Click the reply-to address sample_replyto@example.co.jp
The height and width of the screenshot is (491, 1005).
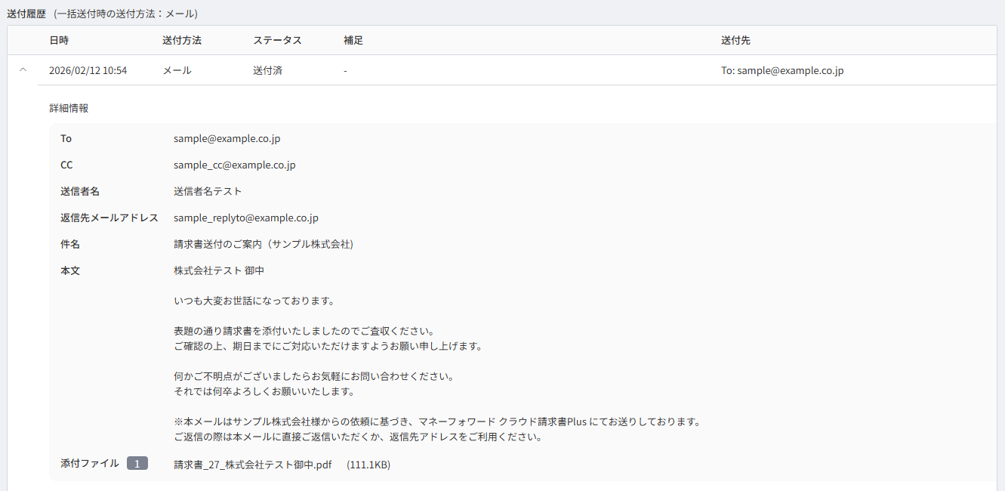click(245, 218)
